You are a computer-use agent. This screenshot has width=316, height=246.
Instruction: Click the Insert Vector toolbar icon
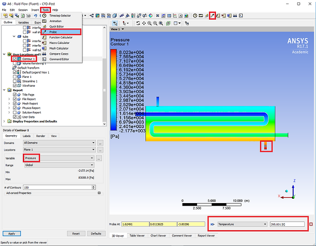(x=92, y=15)
